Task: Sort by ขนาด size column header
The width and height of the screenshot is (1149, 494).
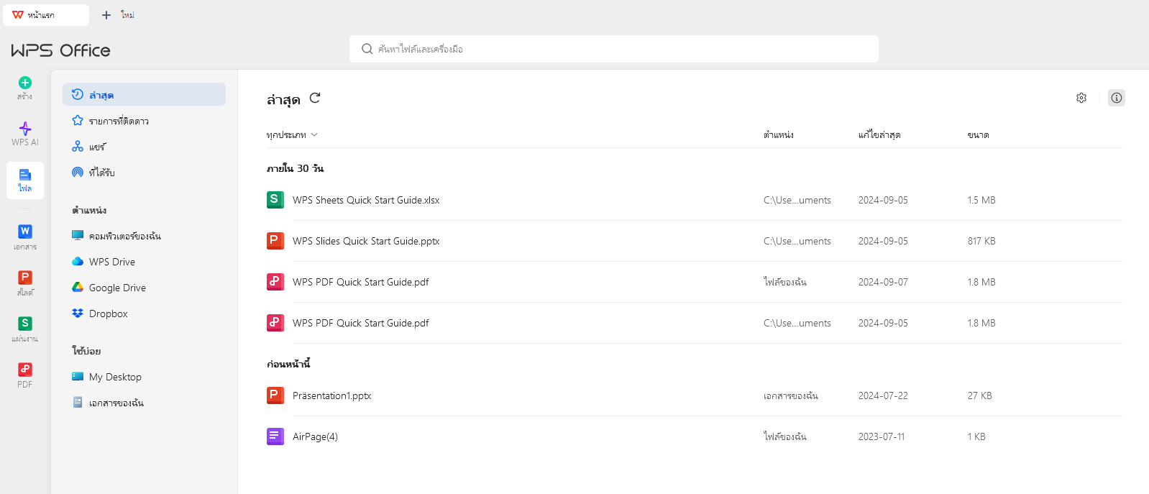Action: click(978, 134)
